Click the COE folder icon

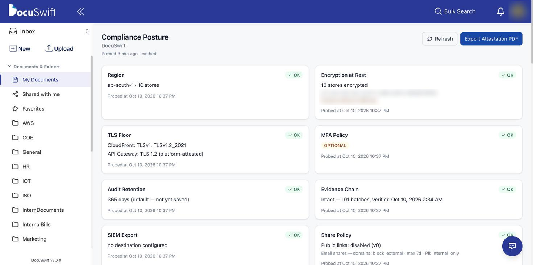coord(15,137)
